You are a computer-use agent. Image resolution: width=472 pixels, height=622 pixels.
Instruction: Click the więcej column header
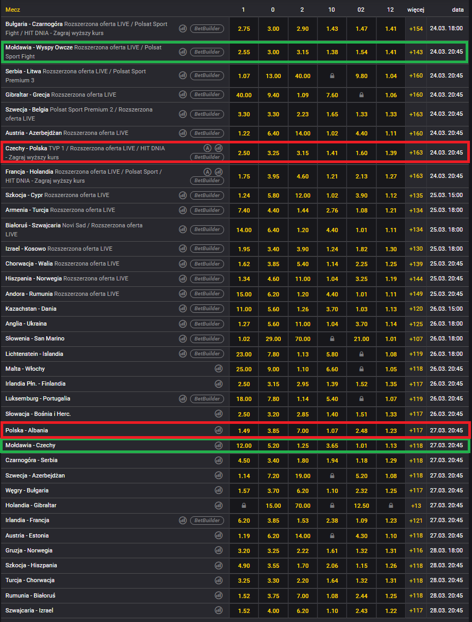click(x=416, y=10)
